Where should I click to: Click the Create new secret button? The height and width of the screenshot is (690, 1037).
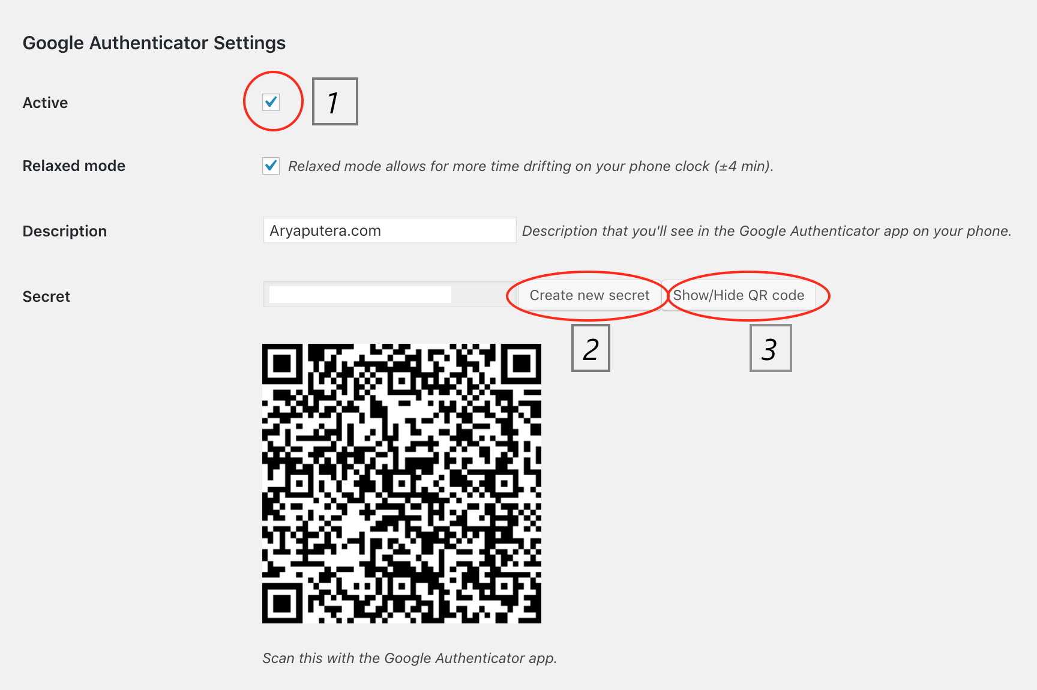tap(589, 295)
